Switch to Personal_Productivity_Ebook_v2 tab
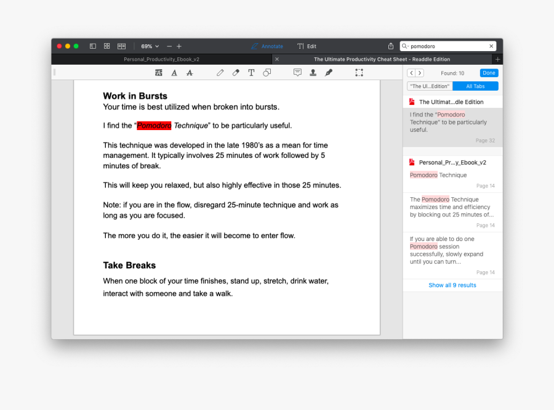The image size is (554, 410). tap(161, 59)
